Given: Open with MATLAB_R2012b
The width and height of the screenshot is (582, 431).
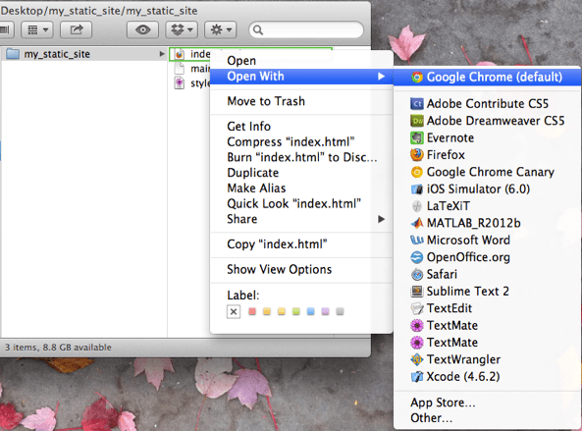Looking at the screenshot, I should [487, 223].
